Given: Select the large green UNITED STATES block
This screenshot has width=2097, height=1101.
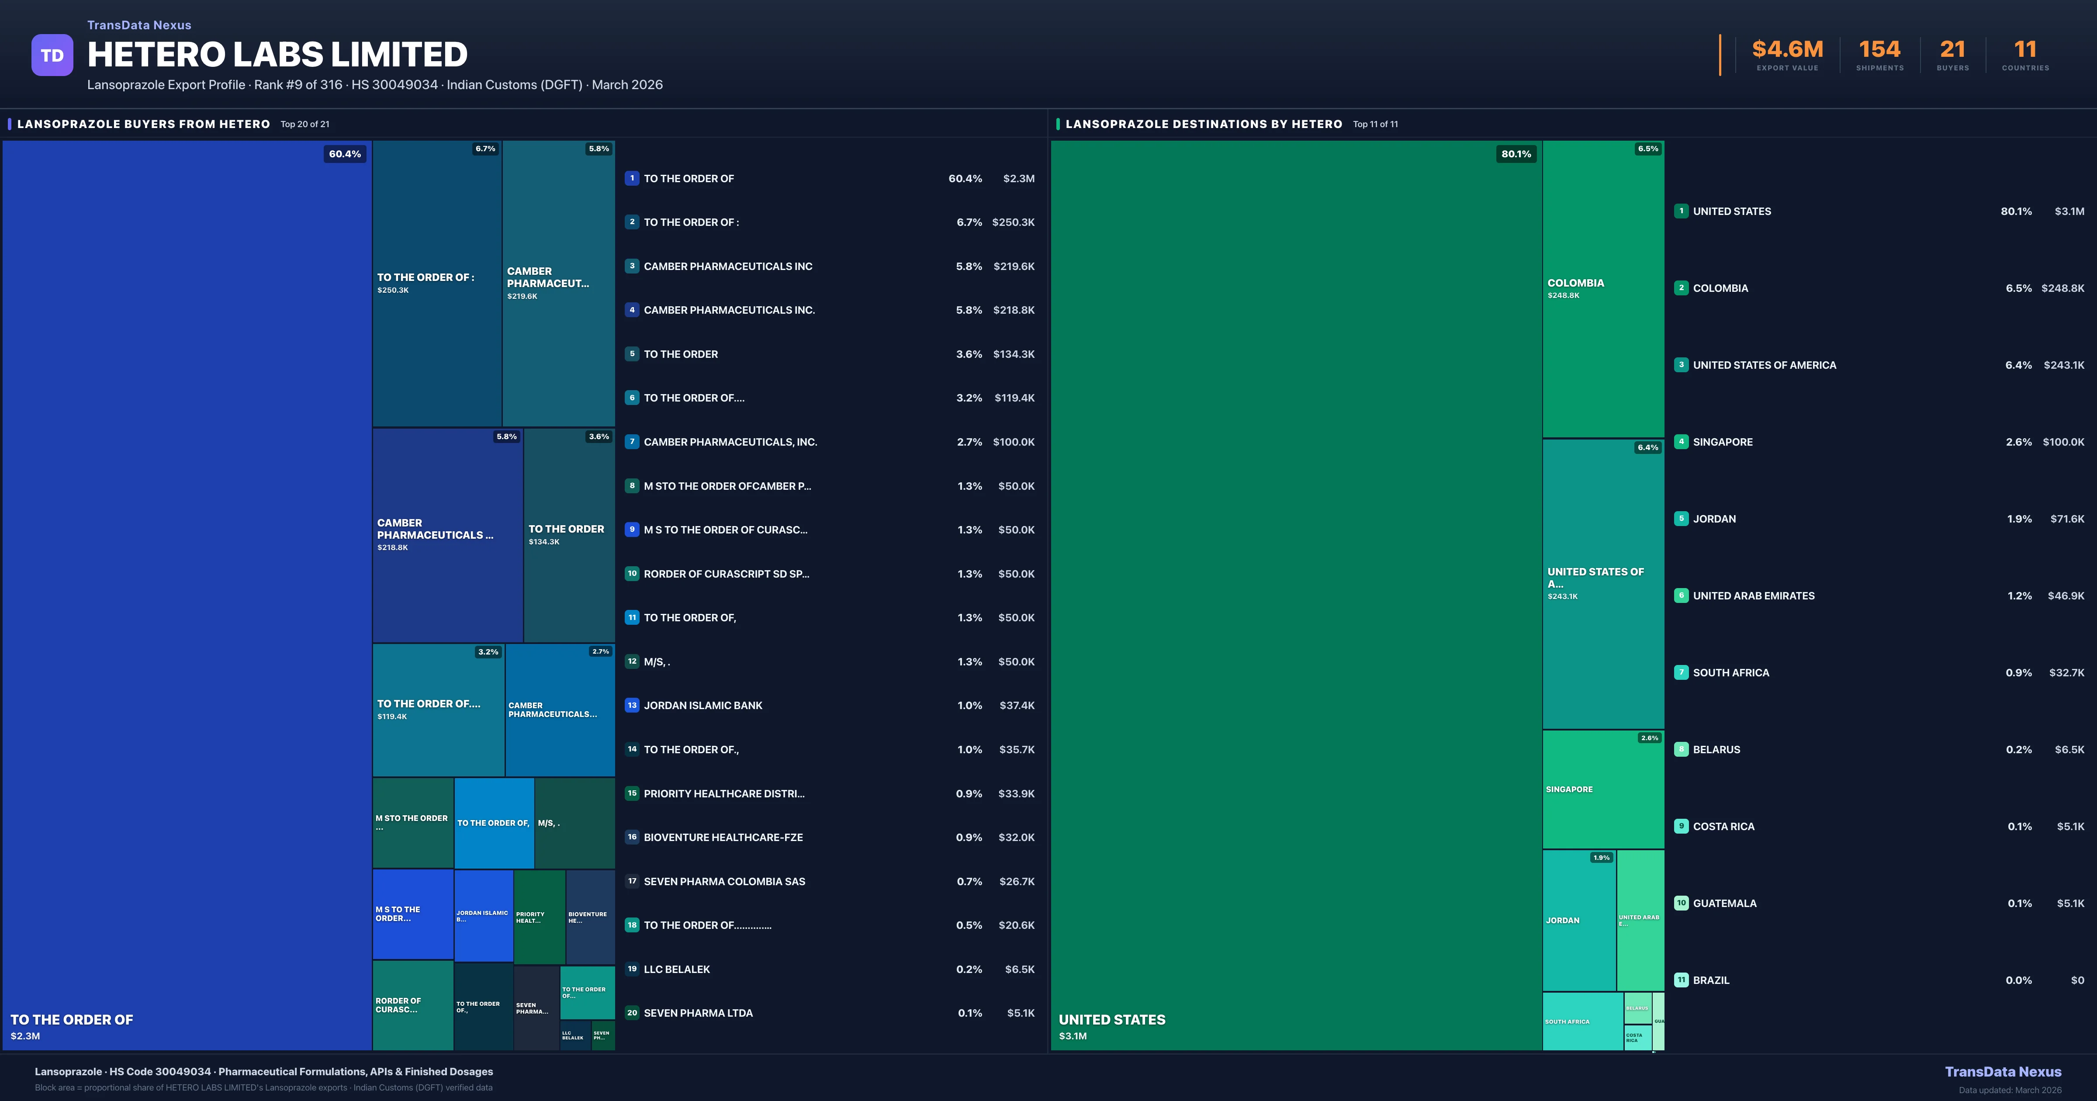Looking at the screenshot, I should (x=1296, y=595).
